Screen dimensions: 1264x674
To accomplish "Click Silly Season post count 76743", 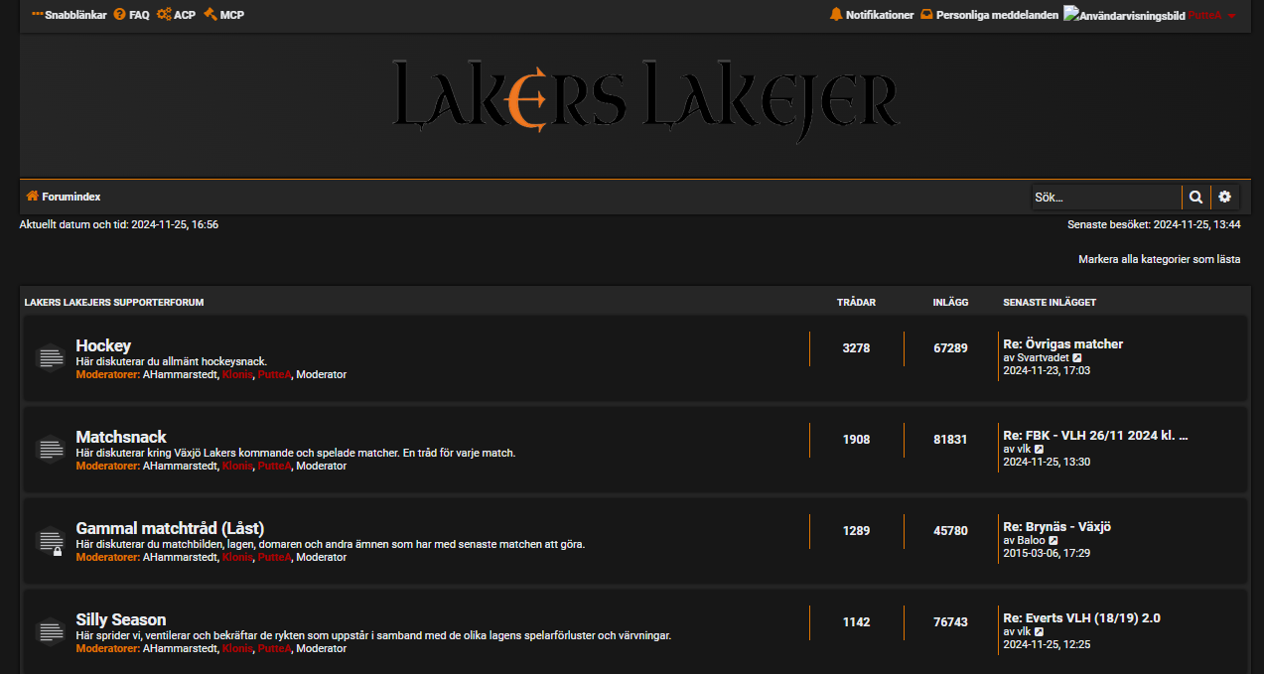I will (x=950, y=622).
